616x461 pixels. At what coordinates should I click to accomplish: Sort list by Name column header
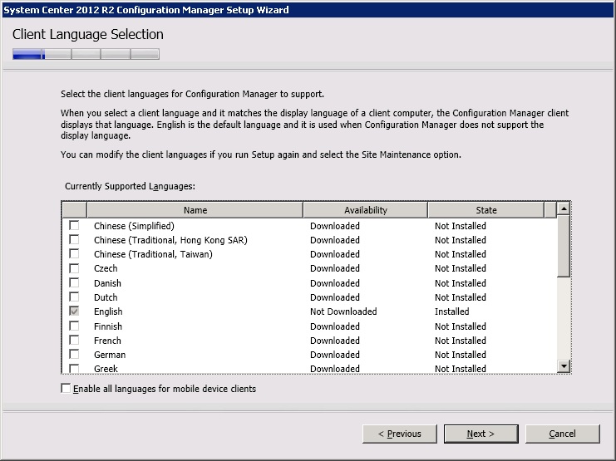coord(195,210)
